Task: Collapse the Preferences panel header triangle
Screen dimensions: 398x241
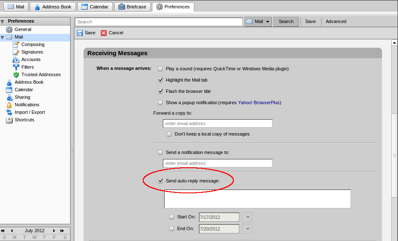Action: tap(3, 21)
